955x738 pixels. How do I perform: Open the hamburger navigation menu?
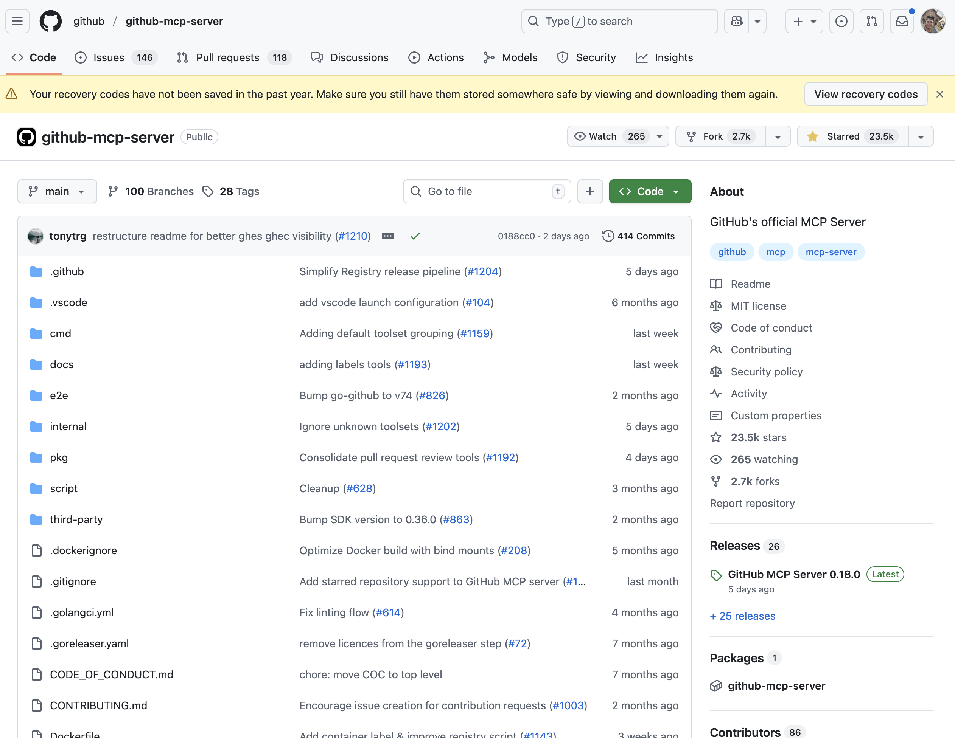coord(17,21)
